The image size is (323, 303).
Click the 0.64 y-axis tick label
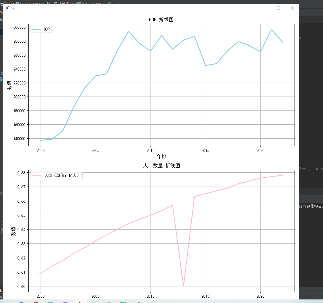(21, 230)
